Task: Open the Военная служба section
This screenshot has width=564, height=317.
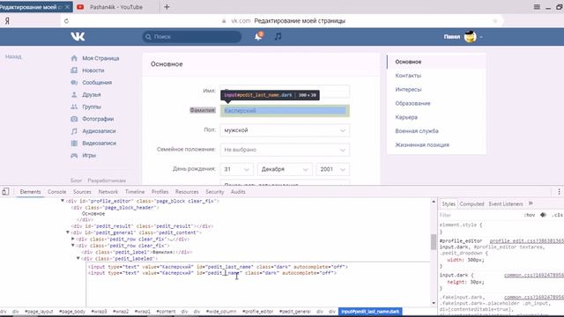Action: [x=417, y=131]
